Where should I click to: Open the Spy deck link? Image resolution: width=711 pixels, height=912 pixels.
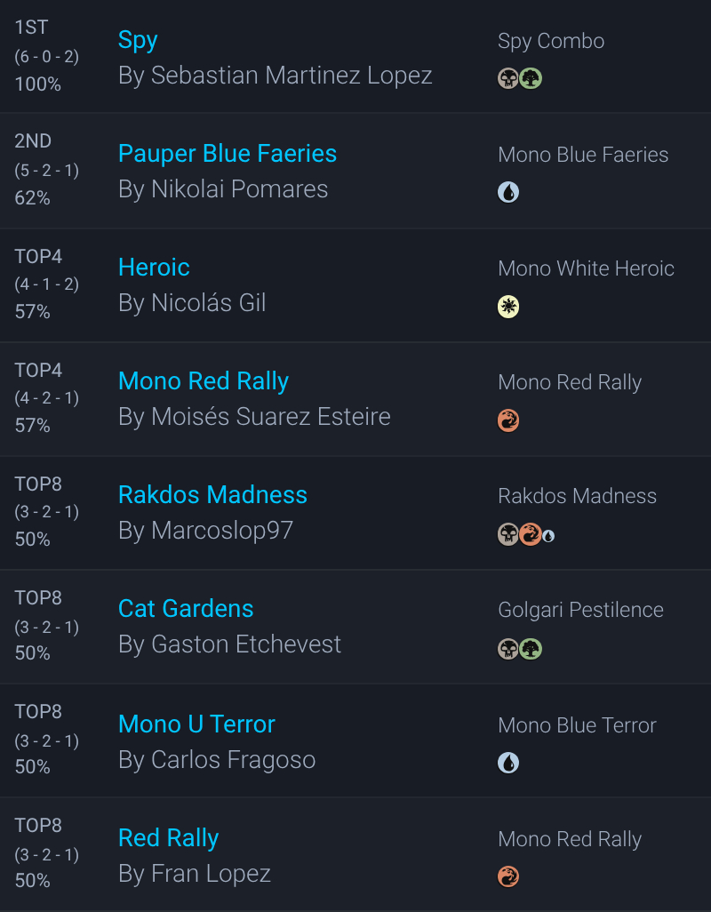(138, 40)
